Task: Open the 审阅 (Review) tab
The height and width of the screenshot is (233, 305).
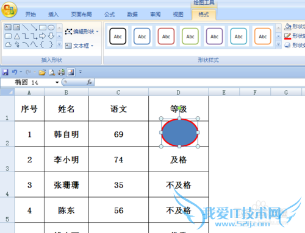Action: (155, 15)
